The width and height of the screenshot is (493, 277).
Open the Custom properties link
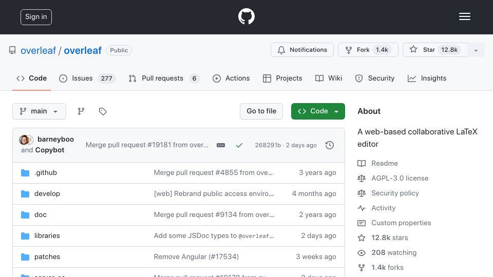[x=401, y=223]
